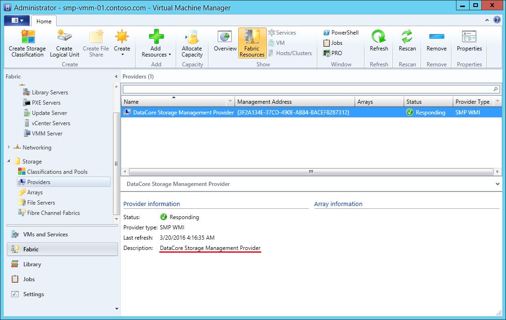Select the Home ribbon tab
Screen dimensions: 506x320
click(44, 21)
